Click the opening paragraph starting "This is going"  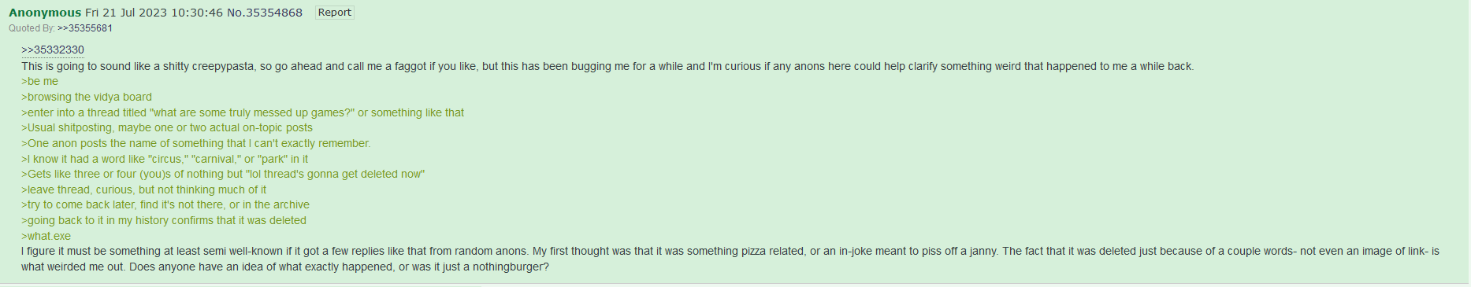607,66
